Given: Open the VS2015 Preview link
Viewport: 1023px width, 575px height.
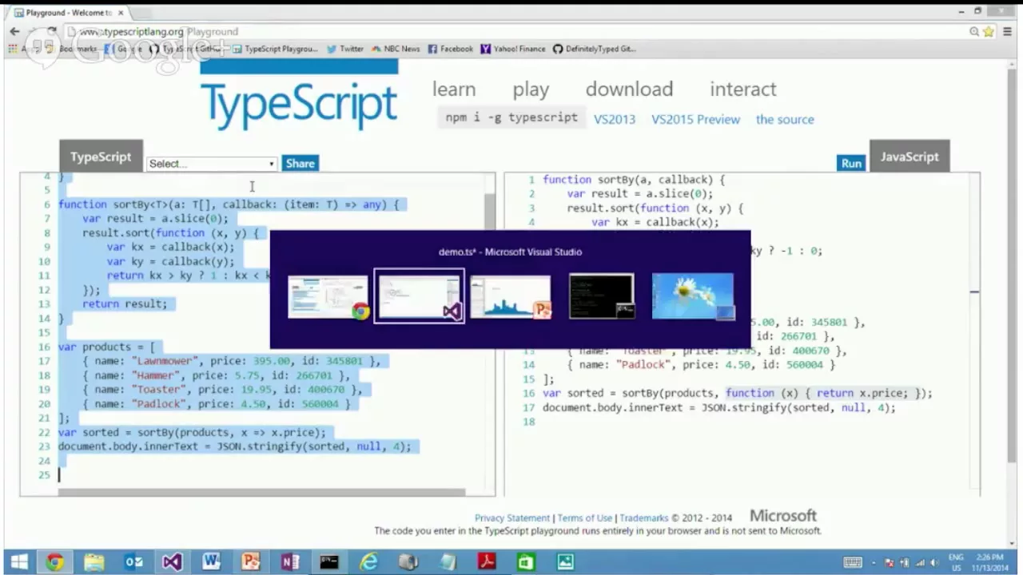Looking at the screenshot, I should pyautogui.click(x=695, y=120).
